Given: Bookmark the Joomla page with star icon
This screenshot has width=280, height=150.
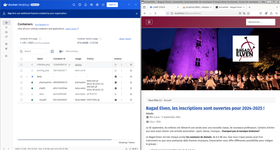Looking at the screenshot, I should point(248,13).
